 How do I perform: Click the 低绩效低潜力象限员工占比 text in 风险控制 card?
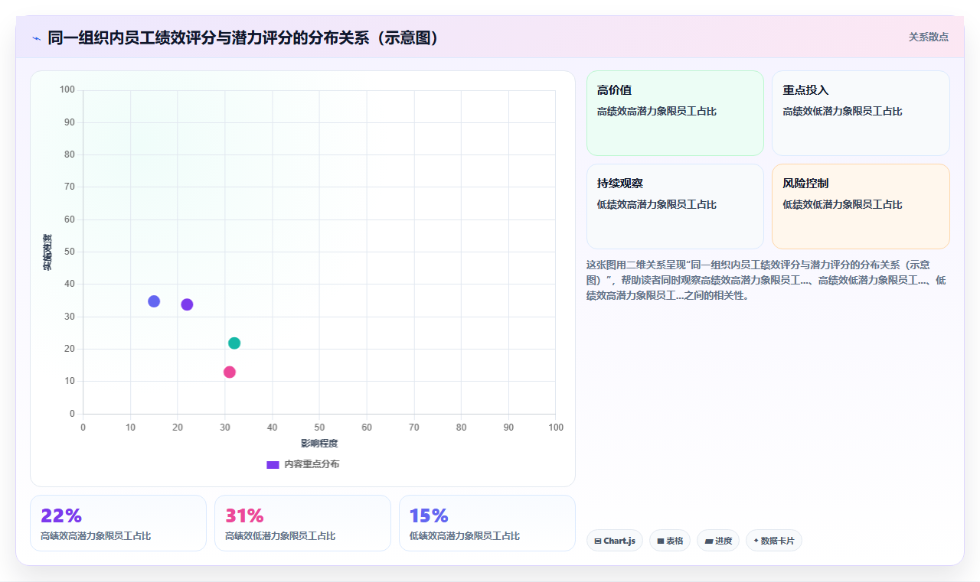842,205
